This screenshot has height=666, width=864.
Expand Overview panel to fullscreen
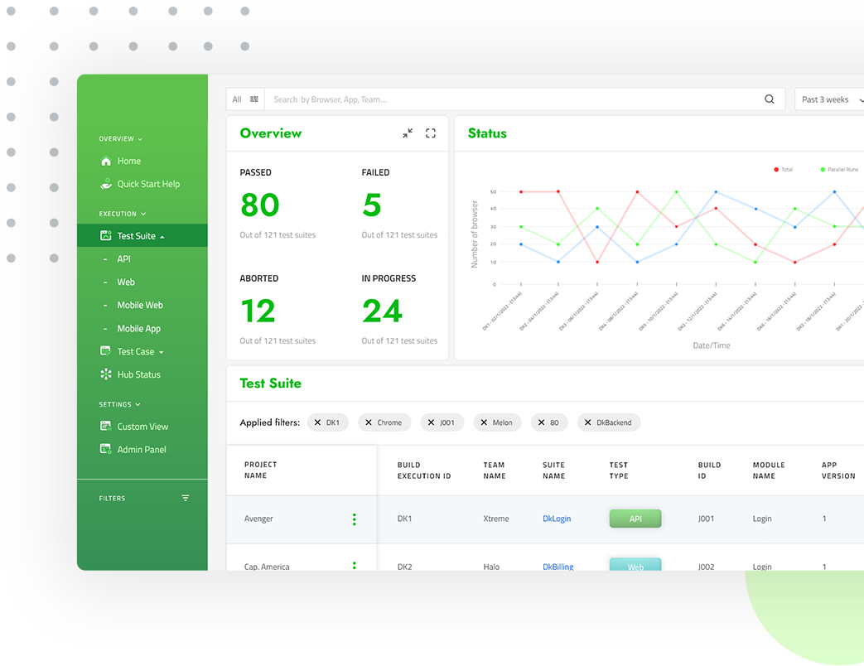(430, 133)
